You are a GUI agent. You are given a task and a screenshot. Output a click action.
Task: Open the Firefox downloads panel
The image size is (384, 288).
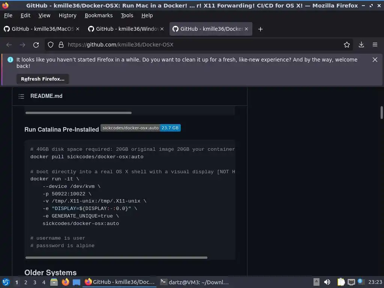pos(361,45)
